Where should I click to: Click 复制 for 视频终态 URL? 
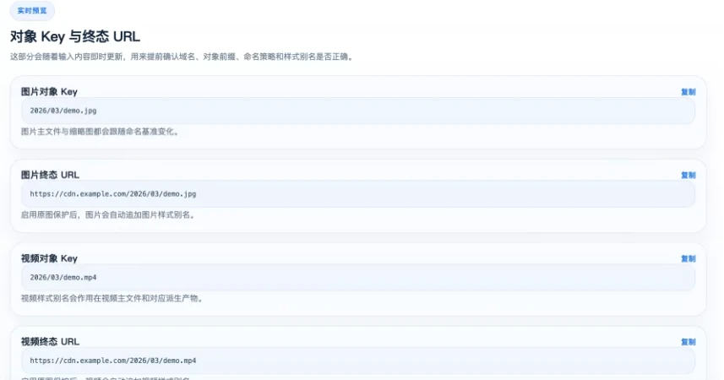tap(688, 342)
